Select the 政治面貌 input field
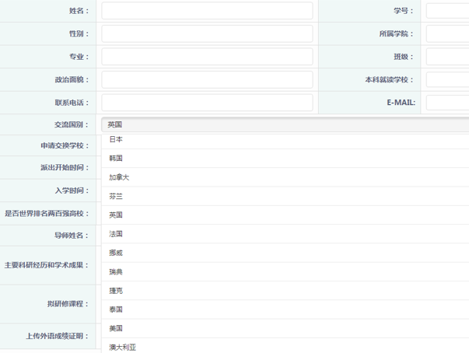 (207, 79)
